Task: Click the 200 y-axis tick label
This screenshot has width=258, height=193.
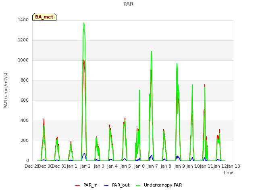Action: 25,140
